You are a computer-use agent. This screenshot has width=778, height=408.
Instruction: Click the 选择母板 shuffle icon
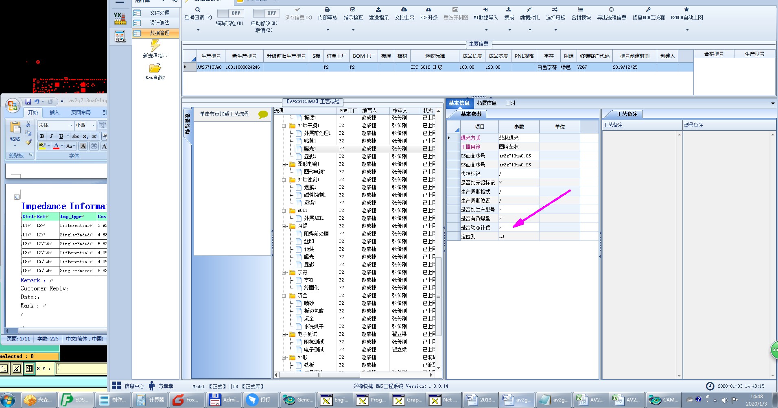click(x=555, y=9)
